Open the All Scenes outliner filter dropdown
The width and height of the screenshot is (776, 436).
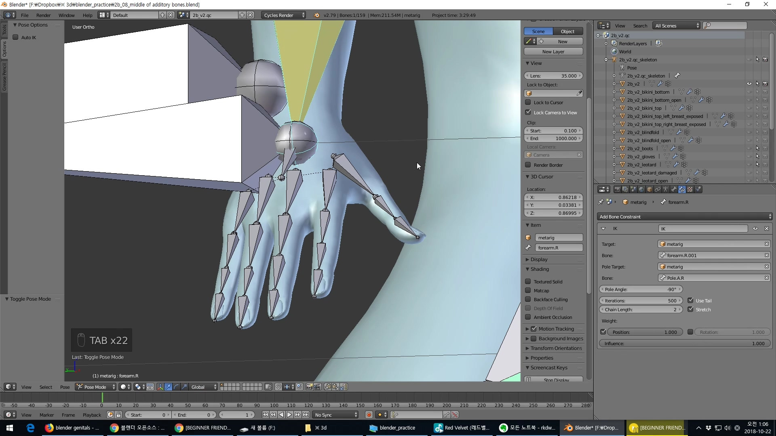[676, 25]
